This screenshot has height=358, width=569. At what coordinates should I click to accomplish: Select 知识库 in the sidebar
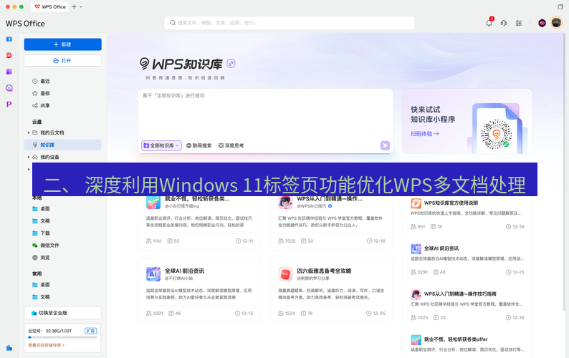coord(62,145)
